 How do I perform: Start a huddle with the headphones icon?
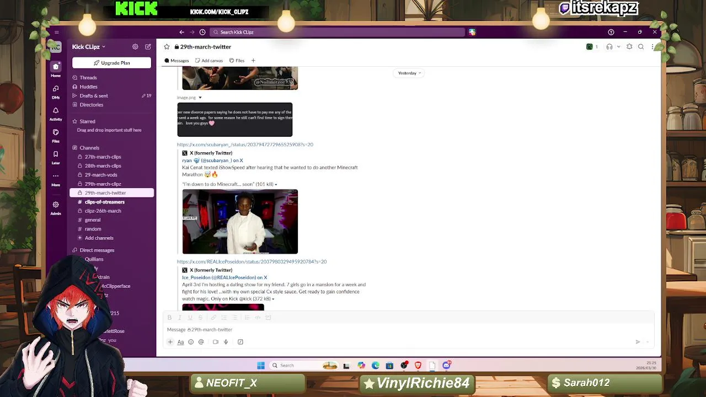click(609, 47)
